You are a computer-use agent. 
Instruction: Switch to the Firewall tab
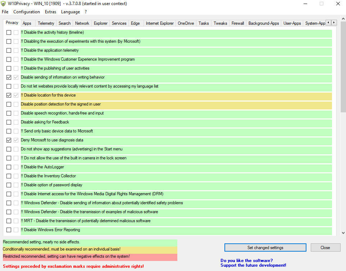(x=238, y=23)
